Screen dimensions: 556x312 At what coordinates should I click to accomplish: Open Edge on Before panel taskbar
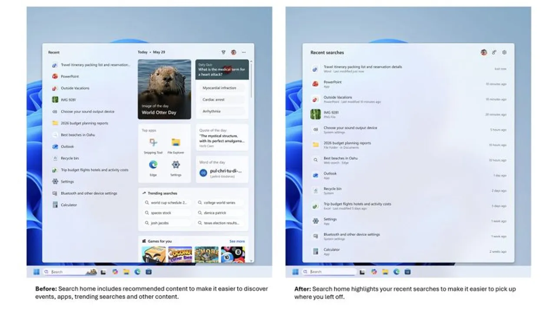point(137,272)
